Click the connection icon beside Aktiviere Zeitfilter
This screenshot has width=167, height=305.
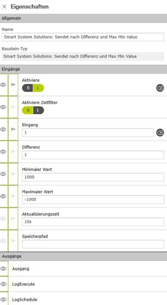[x=13, y=107]
